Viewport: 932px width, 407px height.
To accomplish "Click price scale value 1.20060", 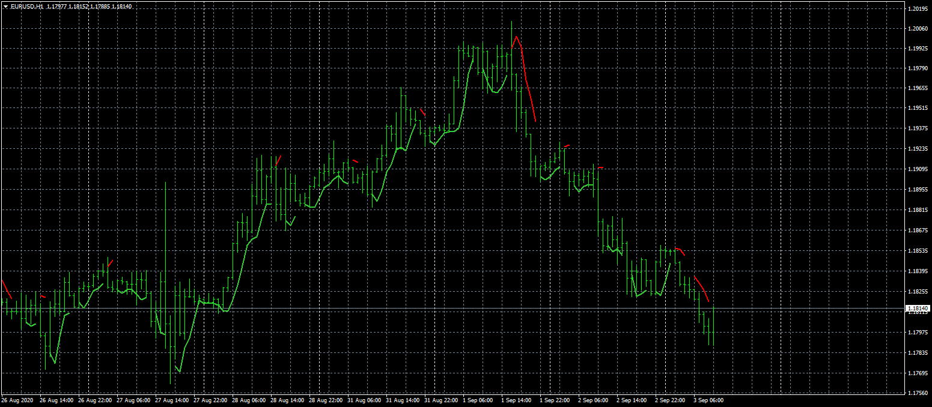I will click(919, 29).
